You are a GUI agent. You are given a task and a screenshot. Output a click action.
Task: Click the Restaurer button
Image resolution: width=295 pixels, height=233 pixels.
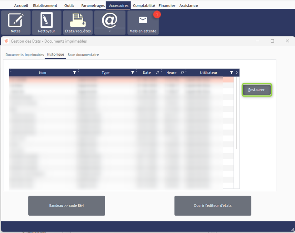[x=257, y=90]
